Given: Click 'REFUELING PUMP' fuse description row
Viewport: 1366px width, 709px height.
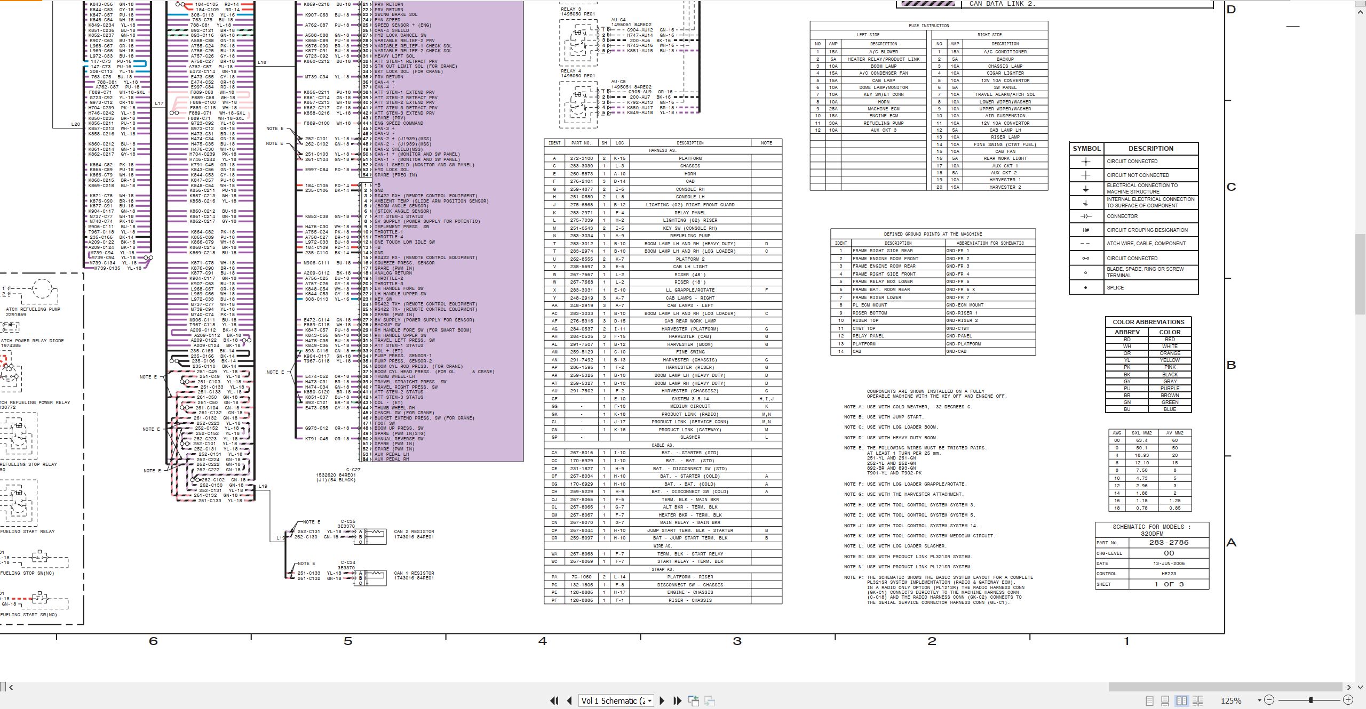Looking at the screenshot, I should click(x=884, y=123).
